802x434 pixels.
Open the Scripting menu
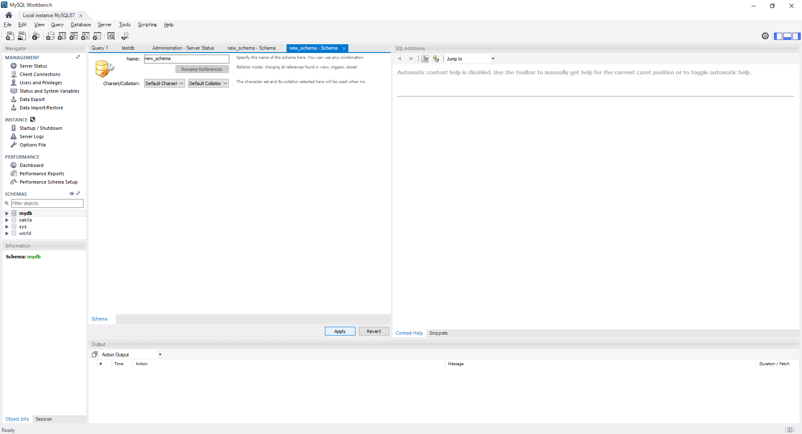pos(147,25)
